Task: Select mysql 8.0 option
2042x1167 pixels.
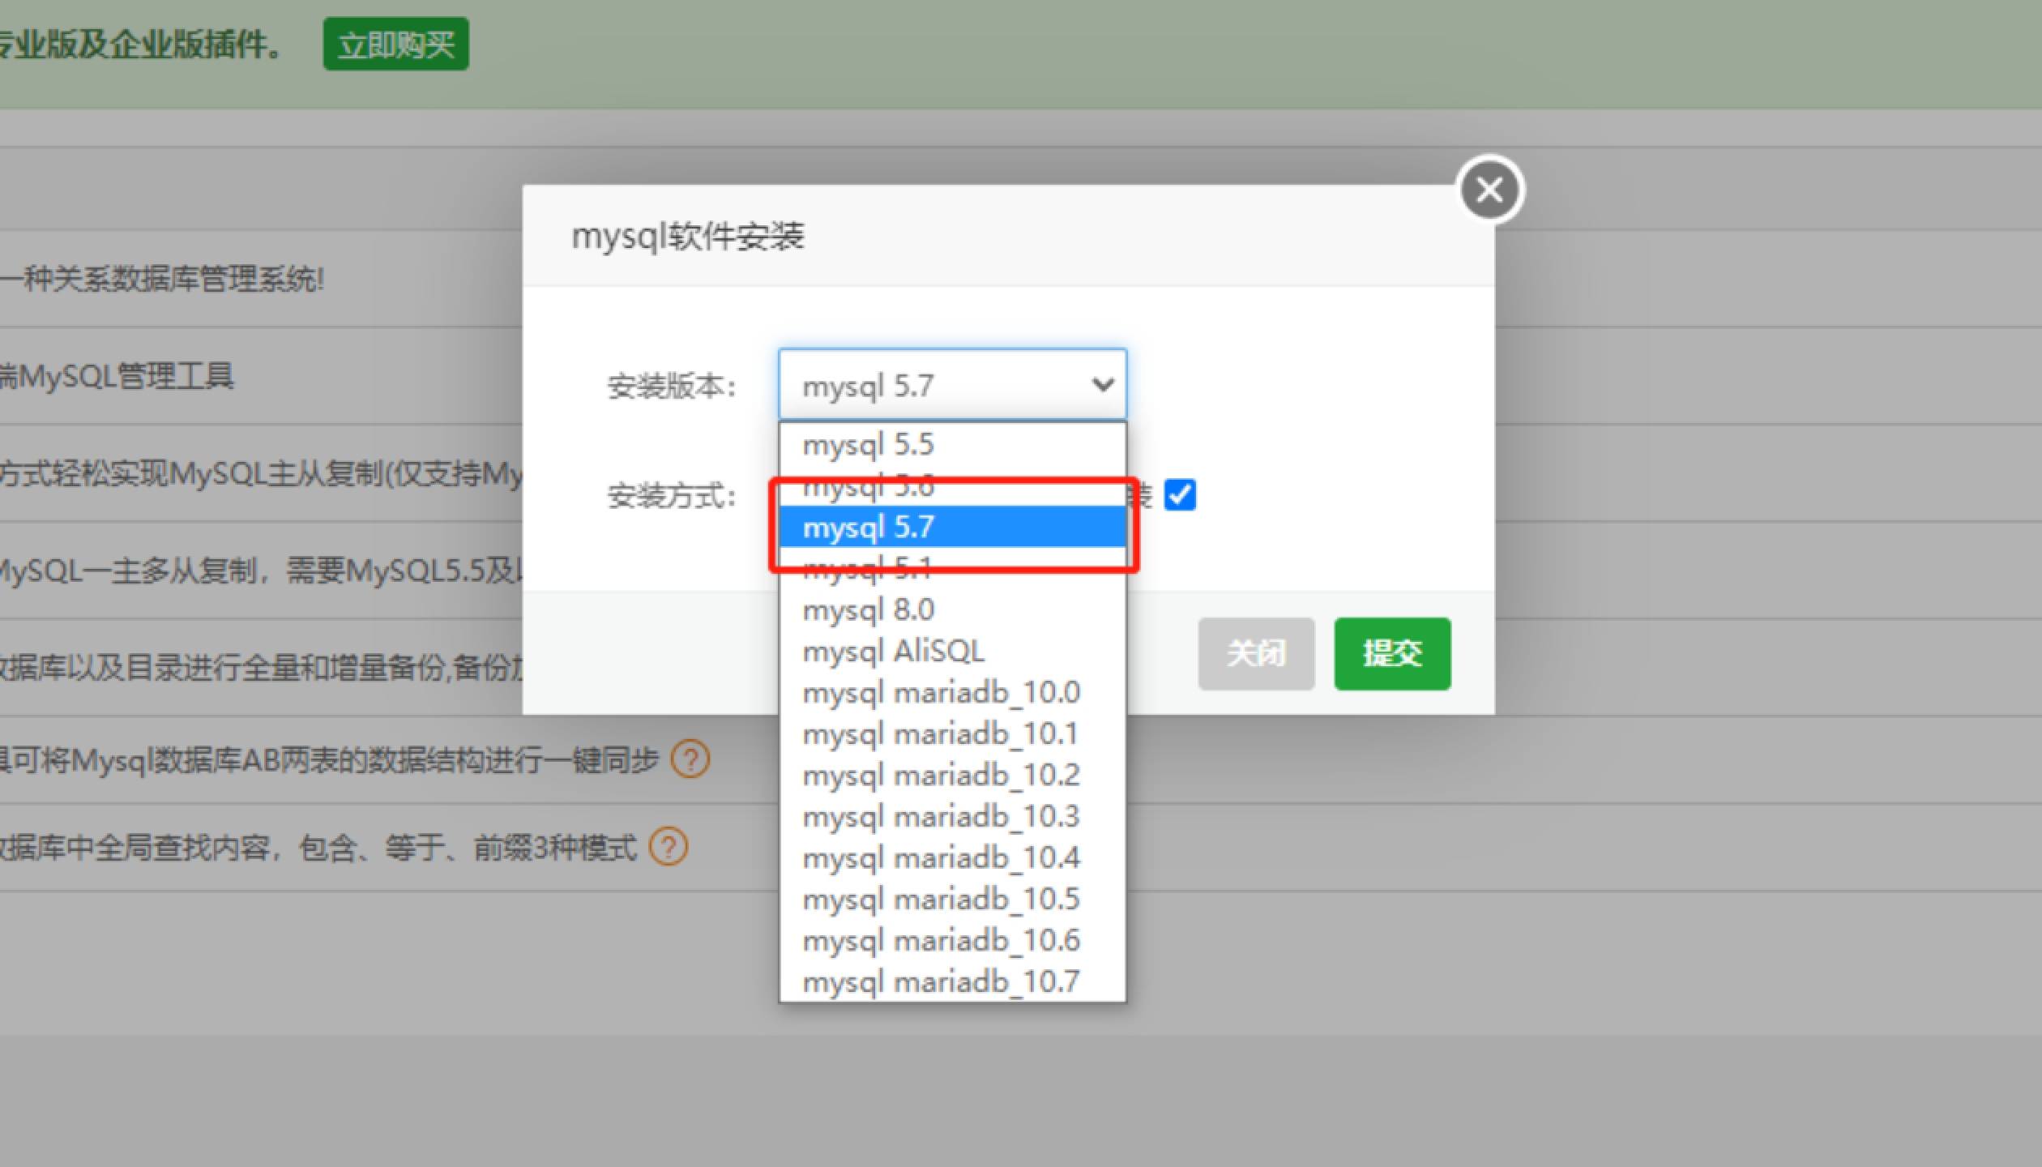Action: click(952, 609)
